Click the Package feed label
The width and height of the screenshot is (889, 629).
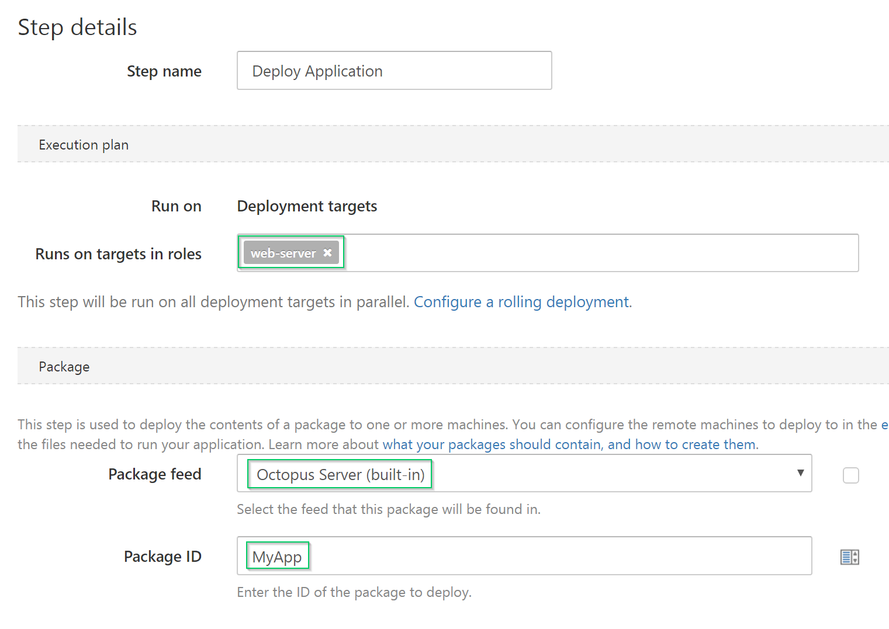pos(154,474)
